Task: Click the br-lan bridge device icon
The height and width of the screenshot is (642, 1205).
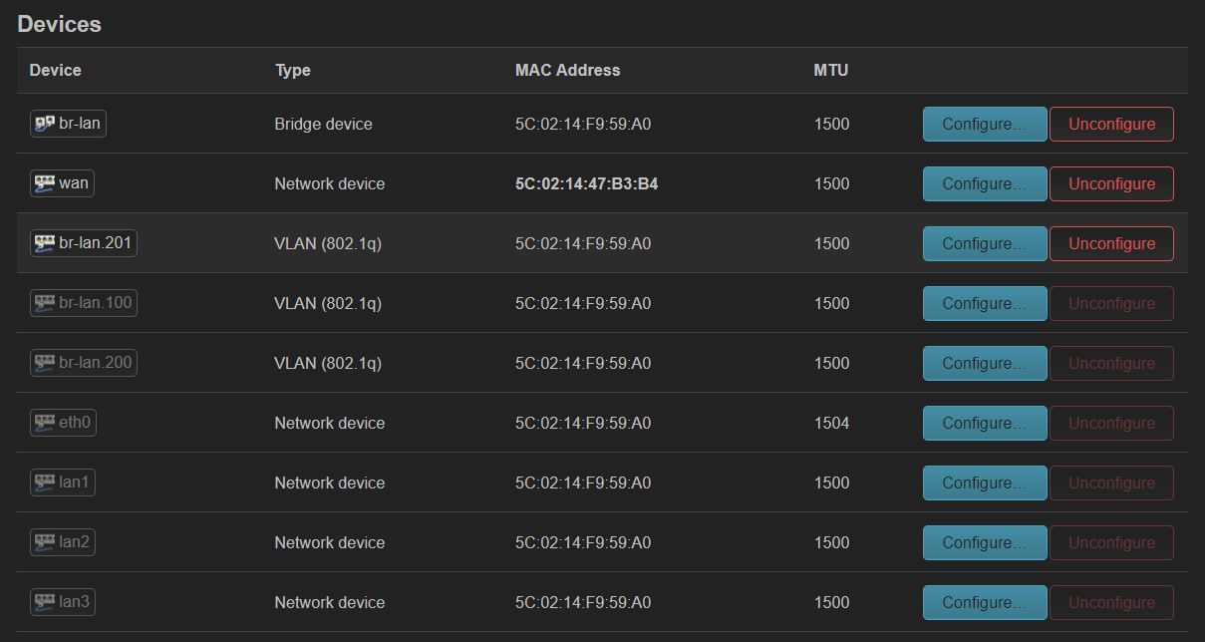Action: pyautogui.click(x=45, y=124)
